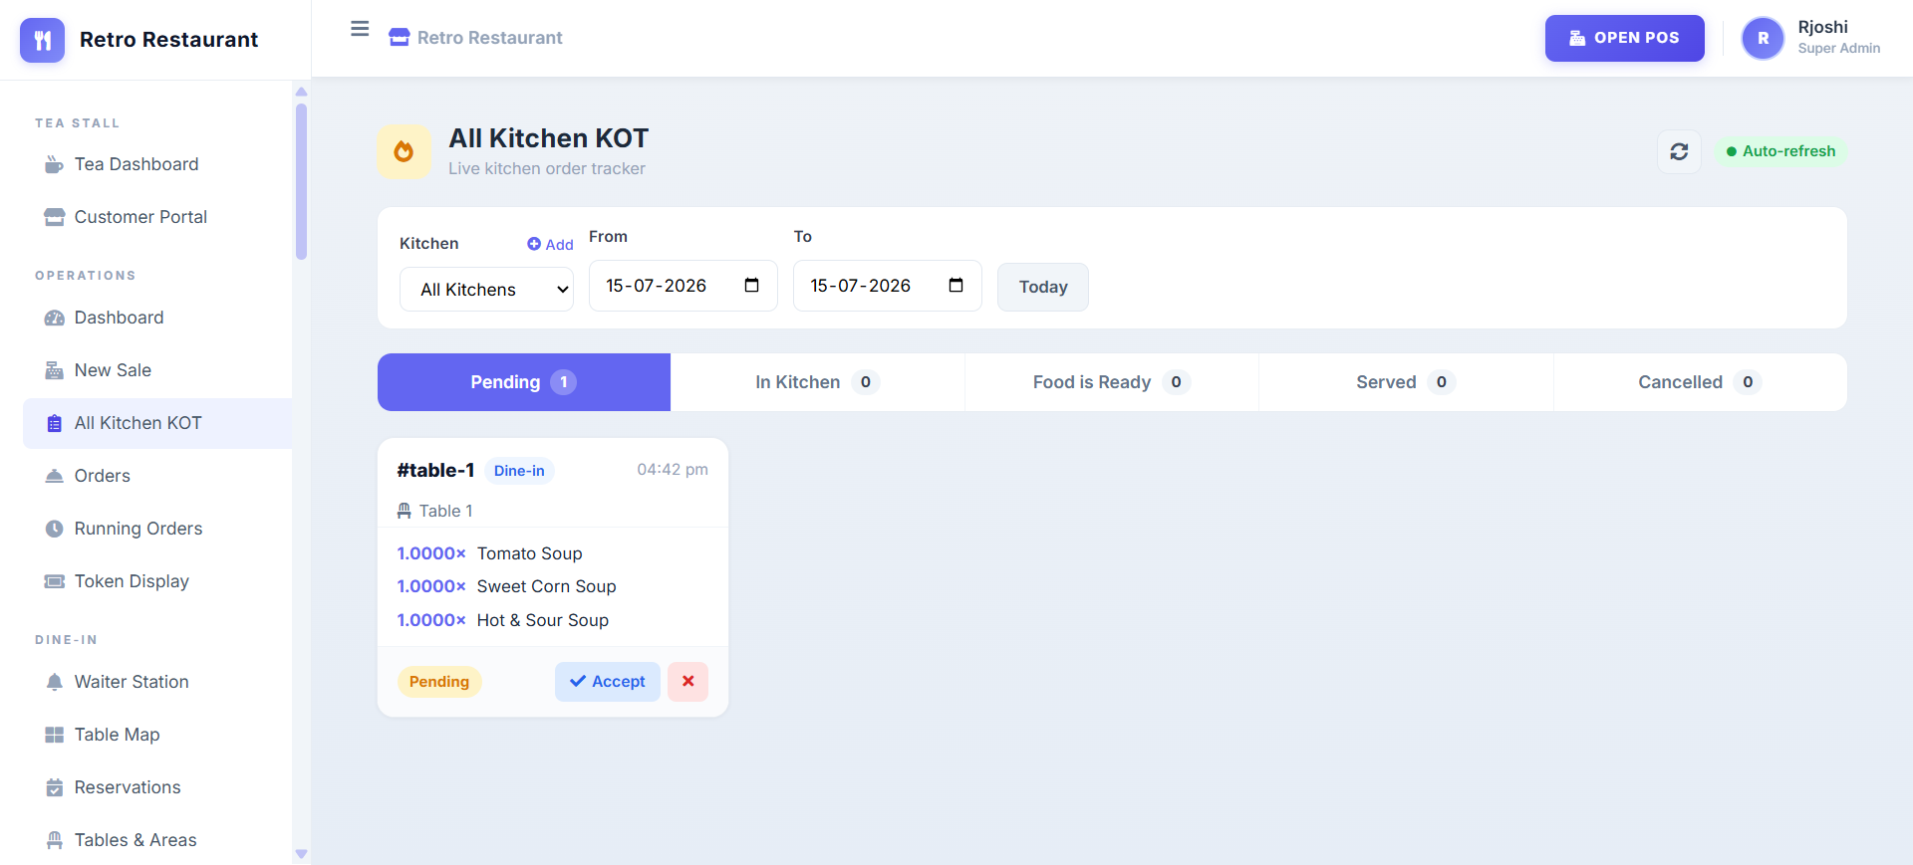This screenshot has height=865, width=1913.
Task: Switch to the In Kitchen tab
Action: click(x=817, y=382)
